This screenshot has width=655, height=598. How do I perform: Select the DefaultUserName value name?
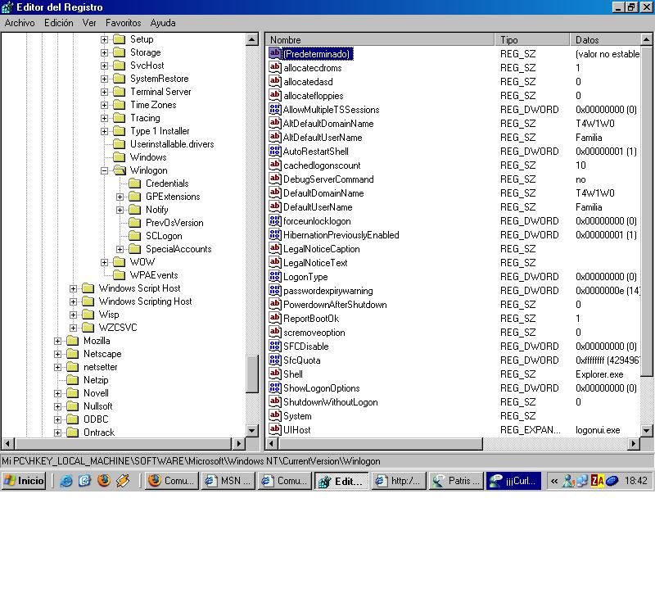click(x=318, y=207)
